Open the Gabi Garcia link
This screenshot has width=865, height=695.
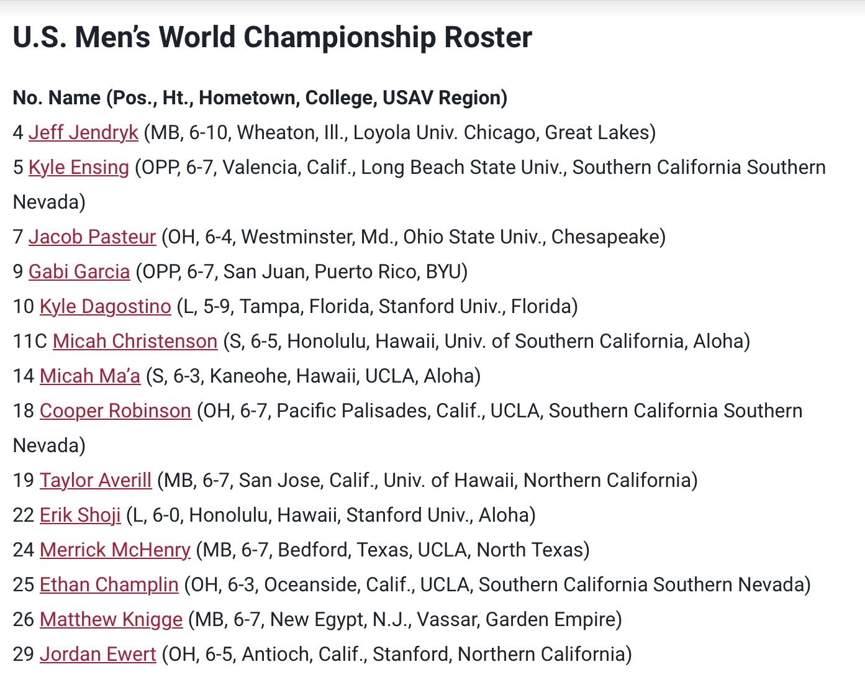(x=79, y=271)
